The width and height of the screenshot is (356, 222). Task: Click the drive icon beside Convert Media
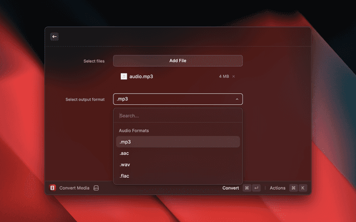[x=96, y=188]
